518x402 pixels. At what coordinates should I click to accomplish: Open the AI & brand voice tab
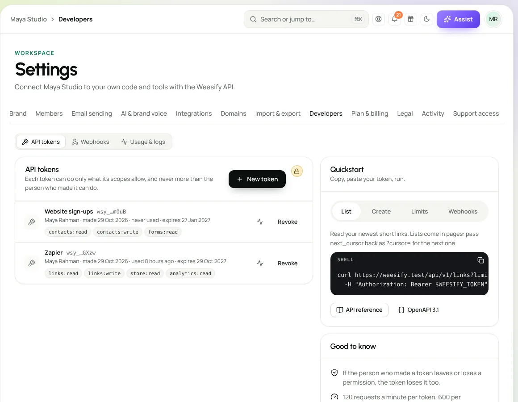tap(144, 113)
